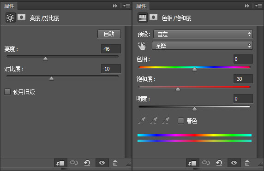Activate the on-image targeted adjustment hand tool
This screenshot has width=264, height=171.
(142, 46)
